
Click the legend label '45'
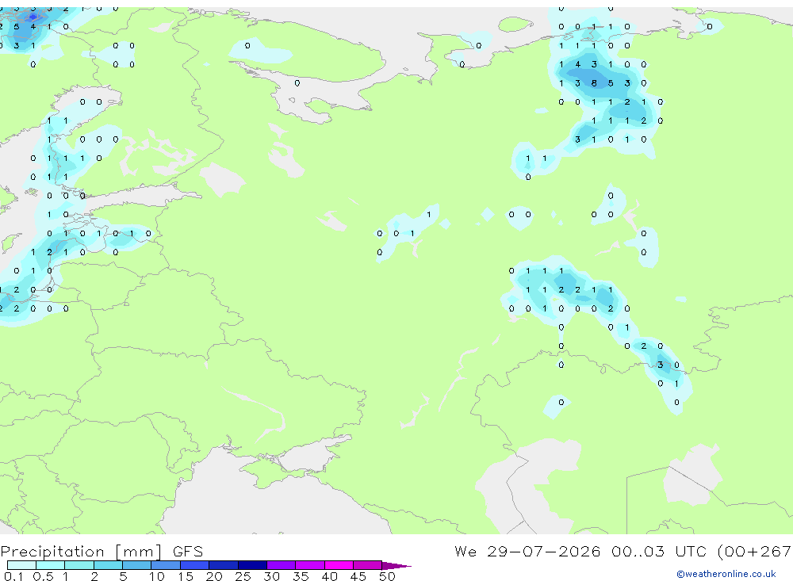358,576
